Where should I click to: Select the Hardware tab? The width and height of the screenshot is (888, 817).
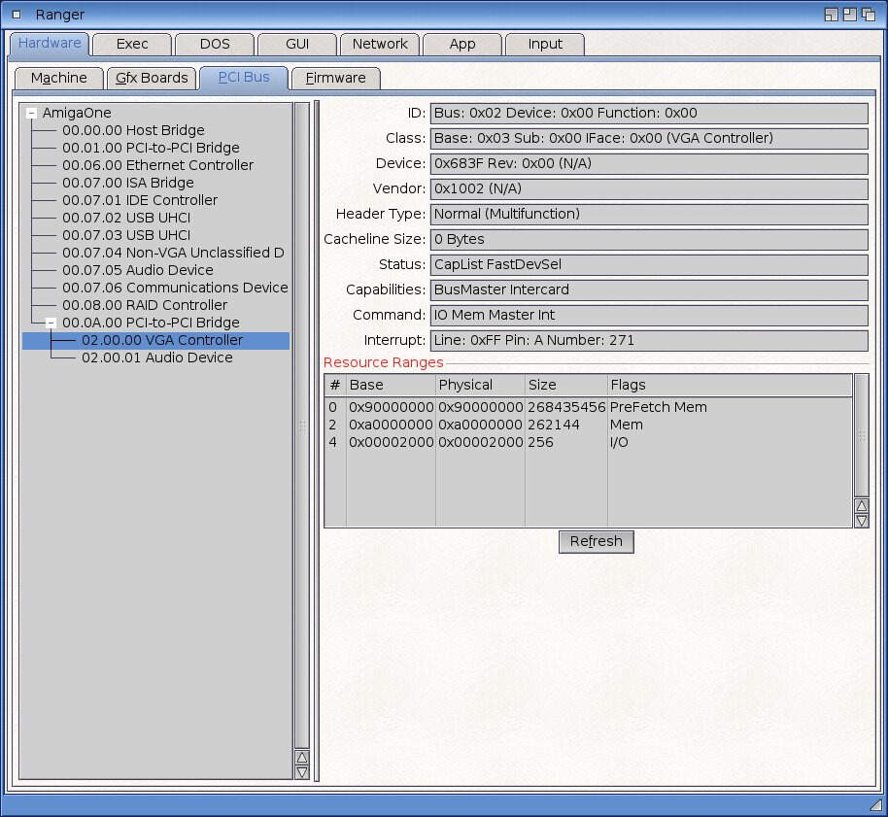[x=50, y=44]
